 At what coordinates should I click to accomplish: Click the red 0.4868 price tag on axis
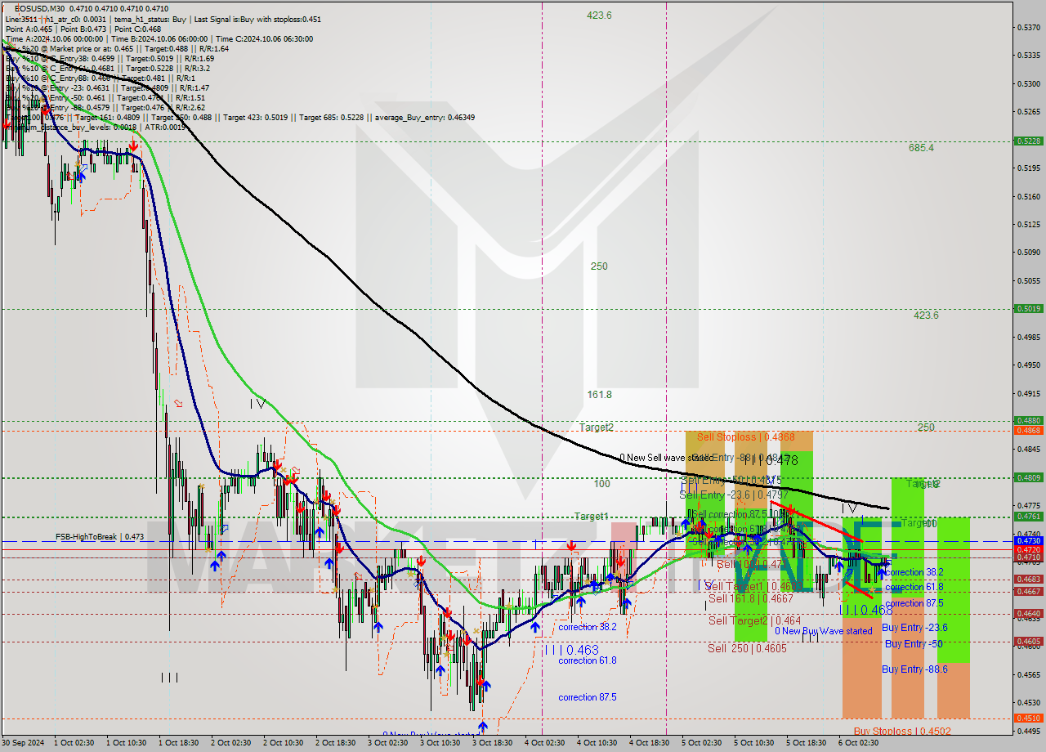[x=1027, y=430]
